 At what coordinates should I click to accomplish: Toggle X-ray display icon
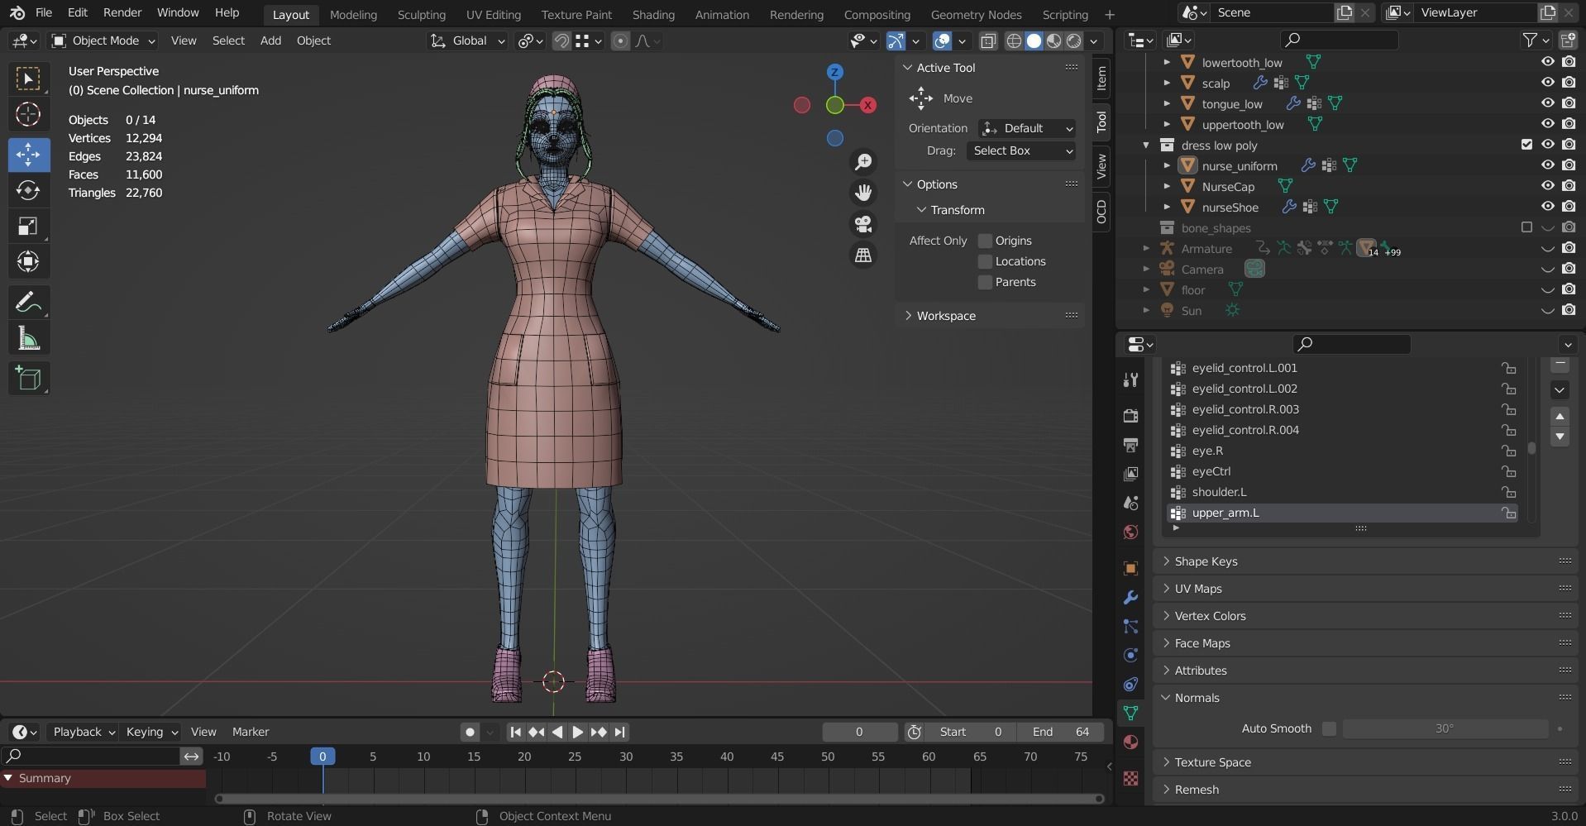coord(987,41)
